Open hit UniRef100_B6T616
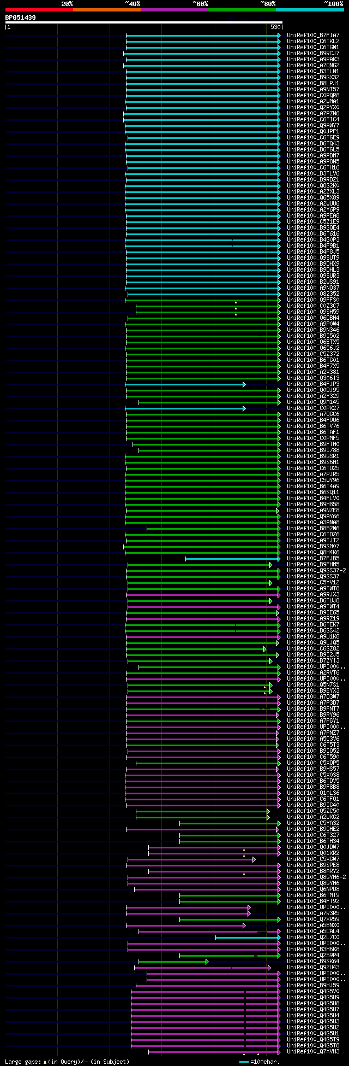 point(313,233)
